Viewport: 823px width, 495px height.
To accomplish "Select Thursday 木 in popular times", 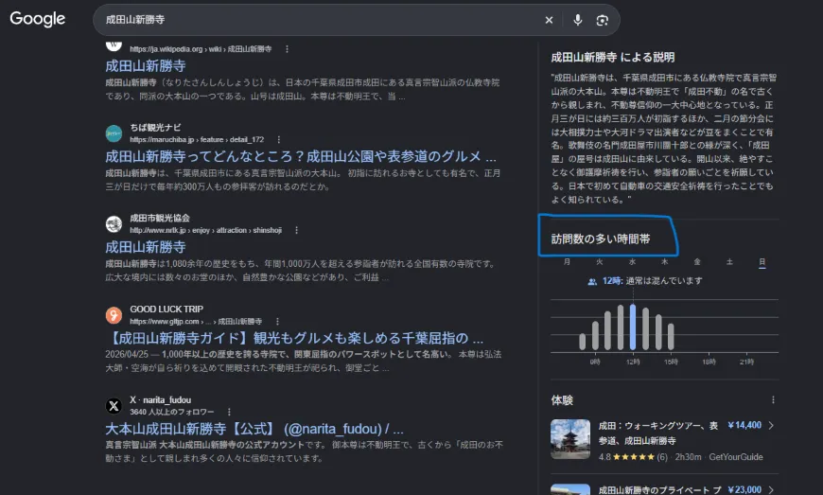I will coord(664,261).
